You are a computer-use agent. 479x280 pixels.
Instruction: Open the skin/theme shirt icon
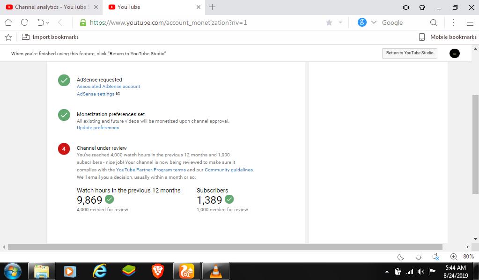click(422, 7)
